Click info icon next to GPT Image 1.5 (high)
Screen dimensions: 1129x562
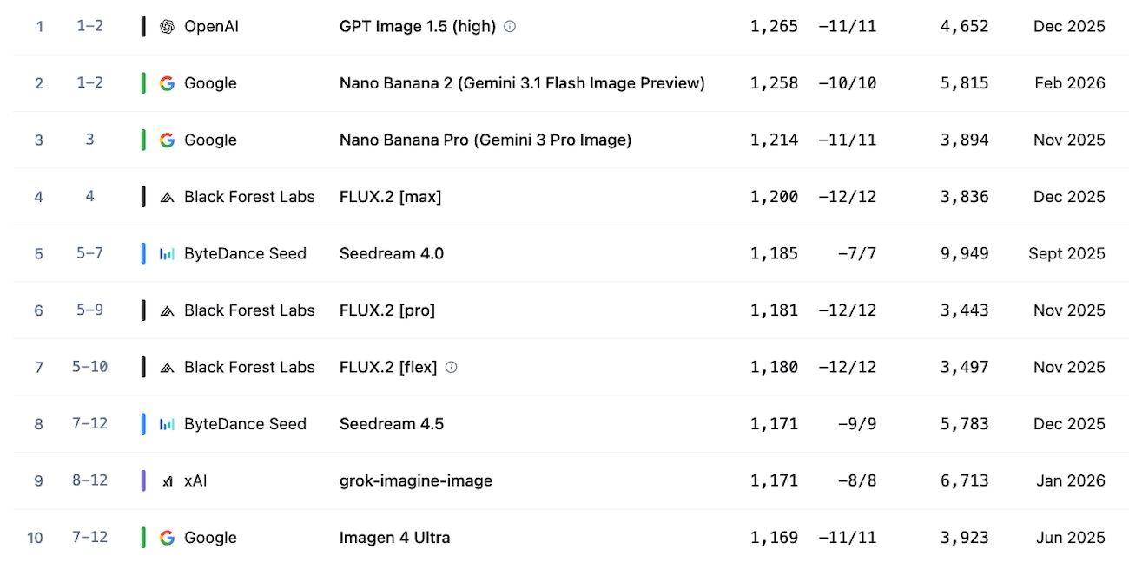pyautogui.click(x=510, y=27)
